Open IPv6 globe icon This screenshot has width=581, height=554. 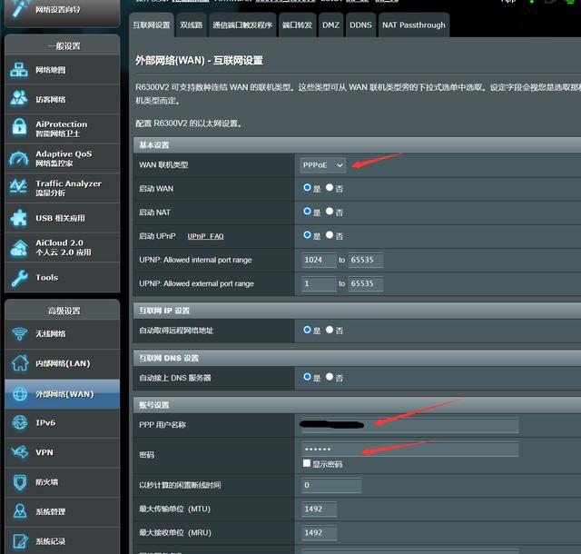coord(20,422)
